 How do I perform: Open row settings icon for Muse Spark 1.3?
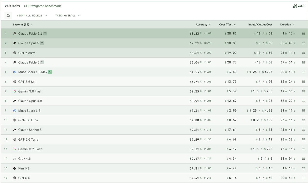pos(303,111)
